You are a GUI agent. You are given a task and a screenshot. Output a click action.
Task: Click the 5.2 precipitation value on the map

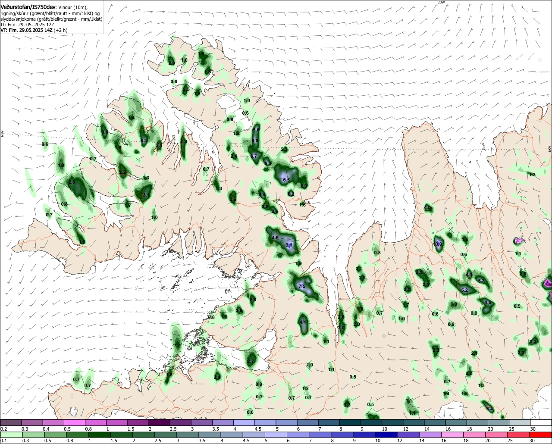(x=464, y=291)
